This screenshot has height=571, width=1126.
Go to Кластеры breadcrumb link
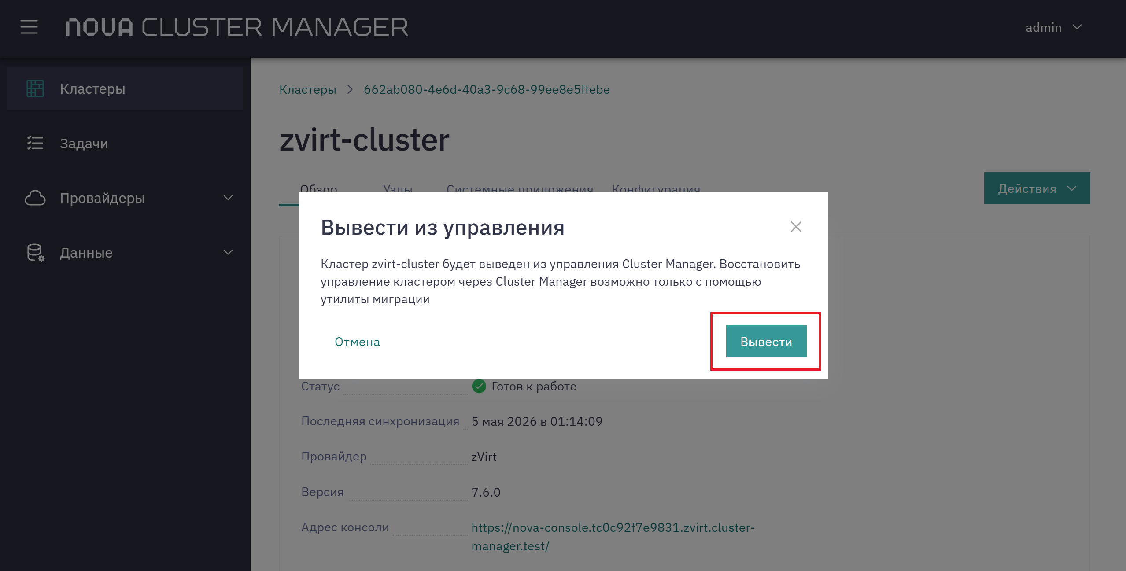(307, 89)
